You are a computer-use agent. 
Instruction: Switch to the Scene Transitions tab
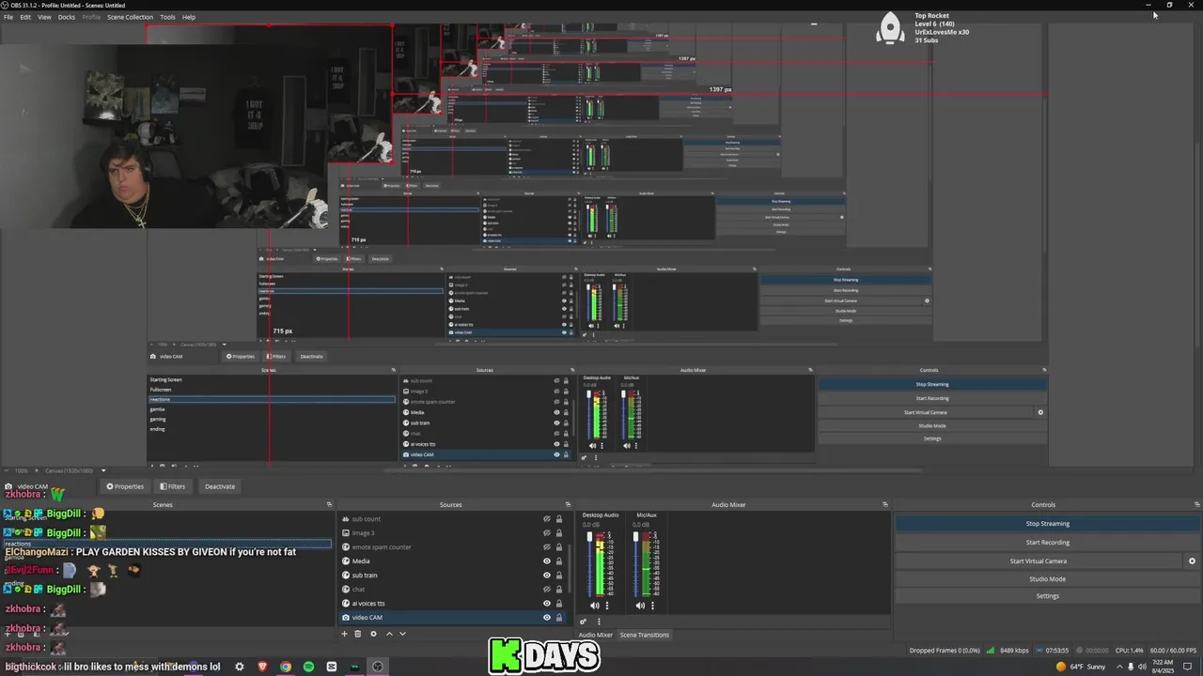pyautogui.click(x=645, y=635)
